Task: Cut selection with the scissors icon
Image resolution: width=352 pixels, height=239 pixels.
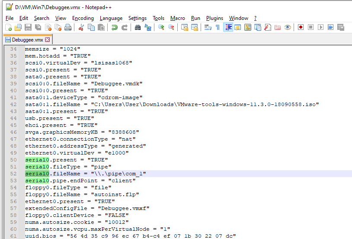Action: pyautogui.click(x=81, y=27)
